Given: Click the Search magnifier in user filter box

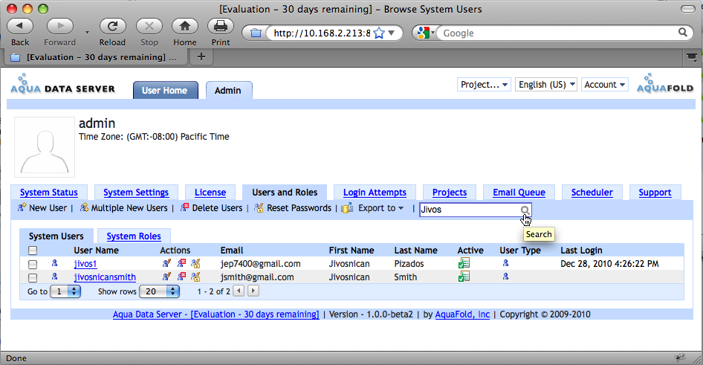Looking at the screenshot, I should coord(525,210).
